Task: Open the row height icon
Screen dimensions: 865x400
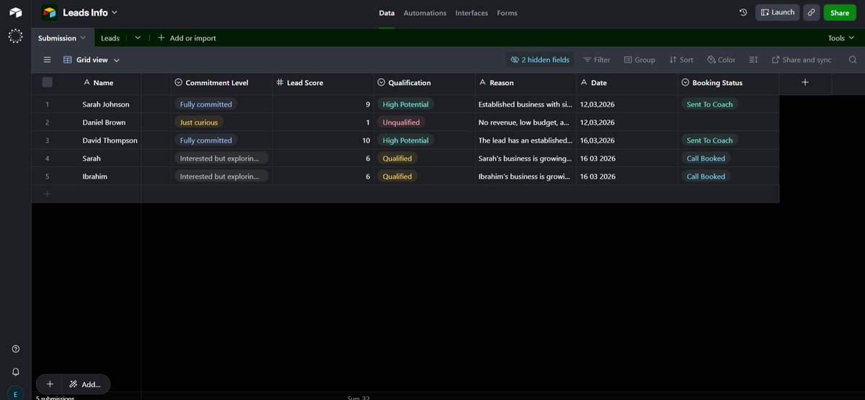Action: [x=753, y=60]
